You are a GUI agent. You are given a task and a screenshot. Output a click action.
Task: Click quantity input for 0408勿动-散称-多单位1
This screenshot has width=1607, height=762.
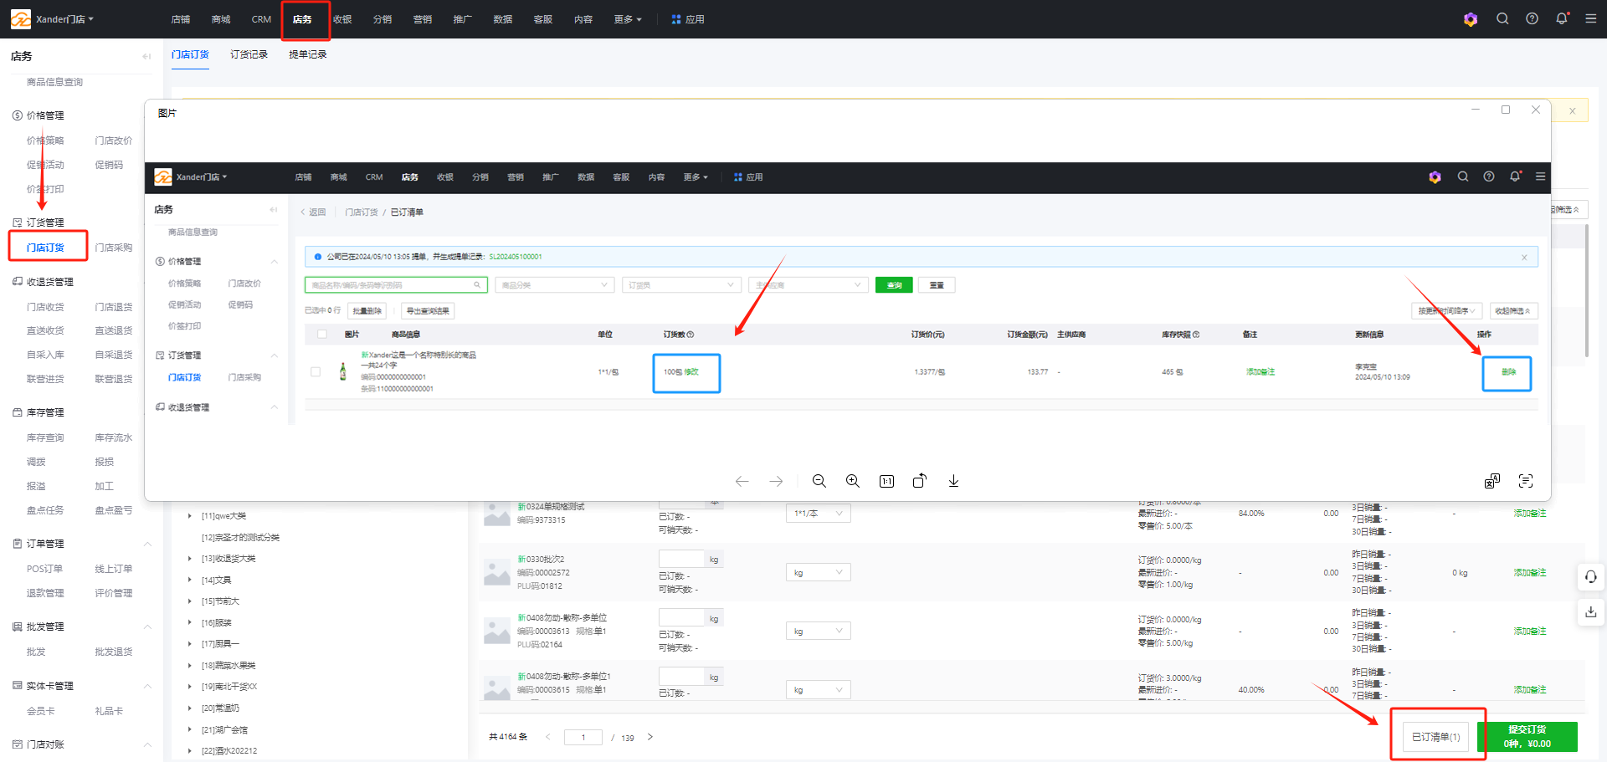682,677
